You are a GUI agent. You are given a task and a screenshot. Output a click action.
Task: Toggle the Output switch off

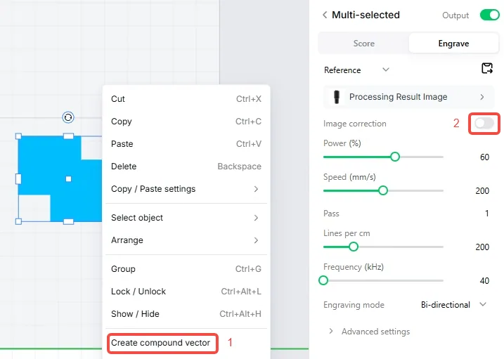point(489,15)
